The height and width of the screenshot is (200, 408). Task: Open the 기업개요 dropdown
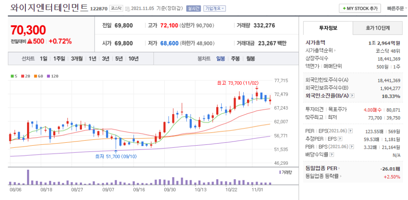point(215,8)
